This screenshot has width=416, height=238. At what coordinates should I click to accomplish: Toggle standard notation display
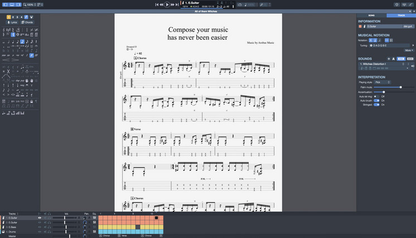371,40
